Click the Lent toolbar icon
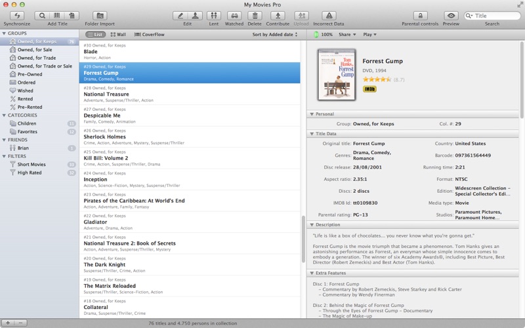 coord(213,15)
